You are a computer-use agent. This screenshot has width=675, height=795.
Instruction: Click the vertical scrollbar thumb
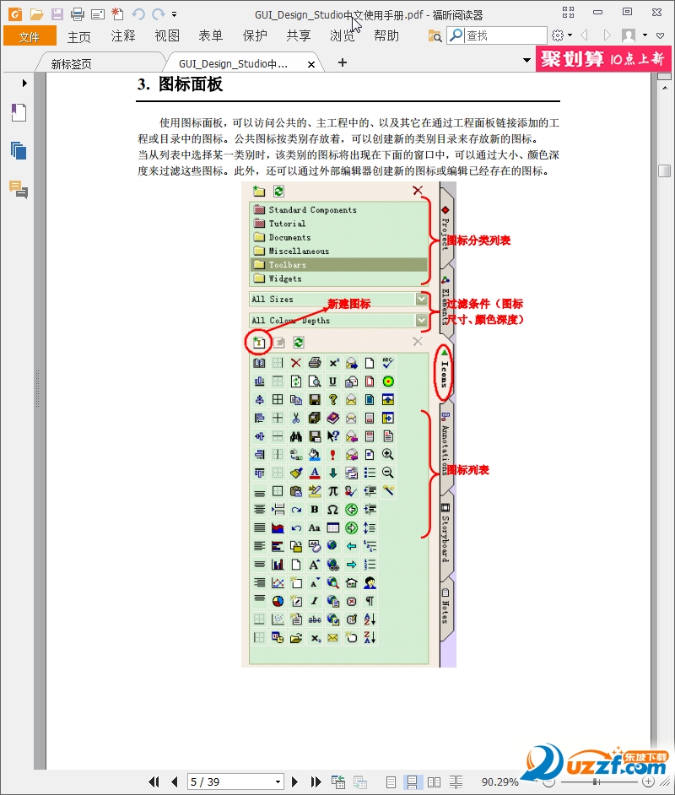coord(664,170)
